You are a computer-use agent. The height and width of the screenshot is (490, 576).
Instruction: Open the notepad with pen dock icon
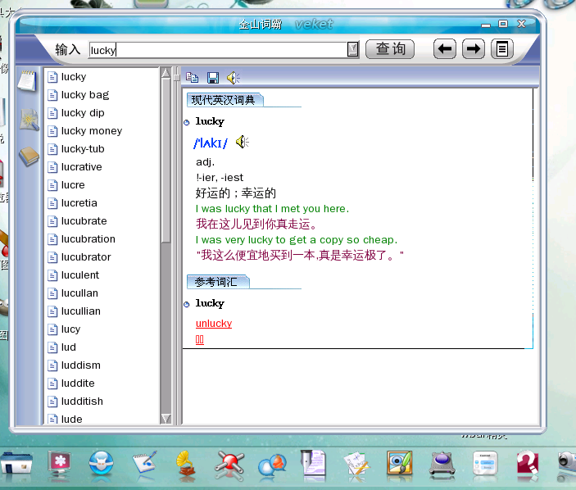[x=145, y=464]
